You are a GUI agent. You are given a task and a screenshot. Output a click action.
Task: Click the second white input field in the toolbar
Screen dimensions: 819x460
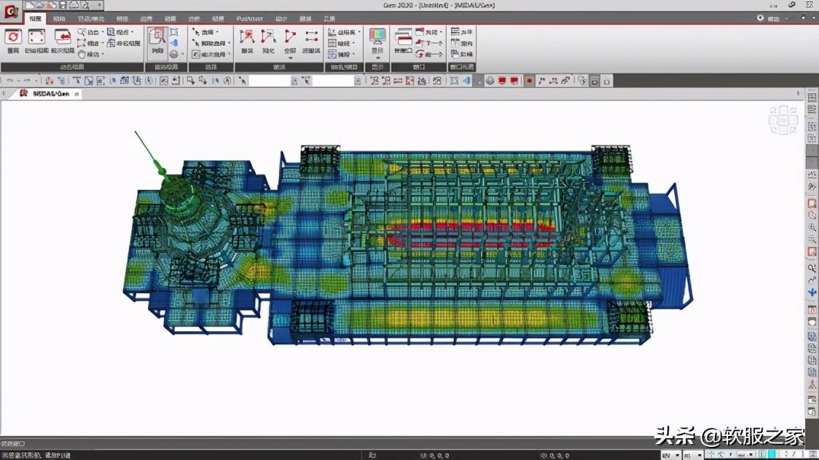pyautogui.click(x=333, y=81)
